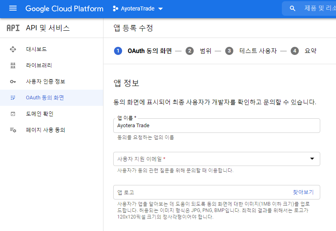
Task: Click step 2 circle in the stepper
Action: 189,51
